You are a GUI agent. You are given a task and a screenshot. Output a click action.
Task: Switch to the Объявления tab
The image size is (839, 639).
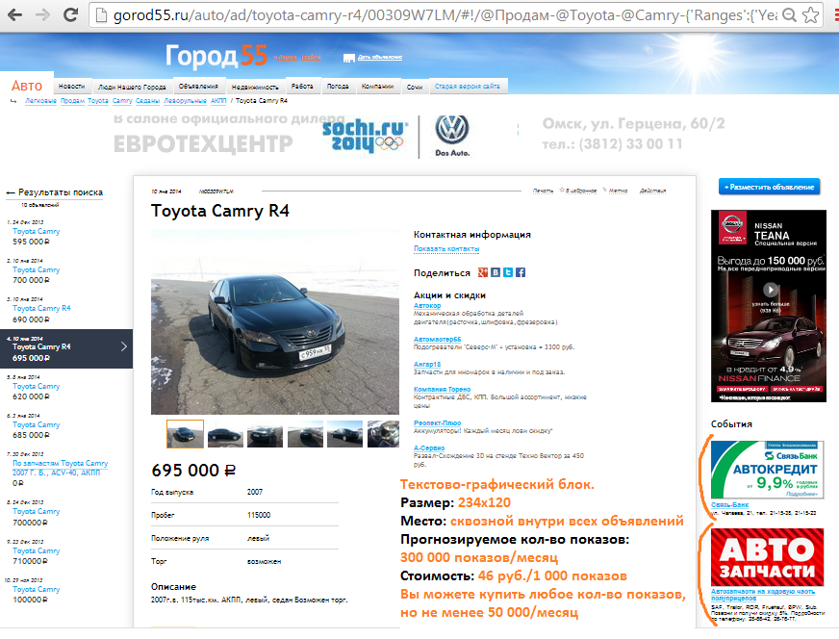[x=198, y=87]
